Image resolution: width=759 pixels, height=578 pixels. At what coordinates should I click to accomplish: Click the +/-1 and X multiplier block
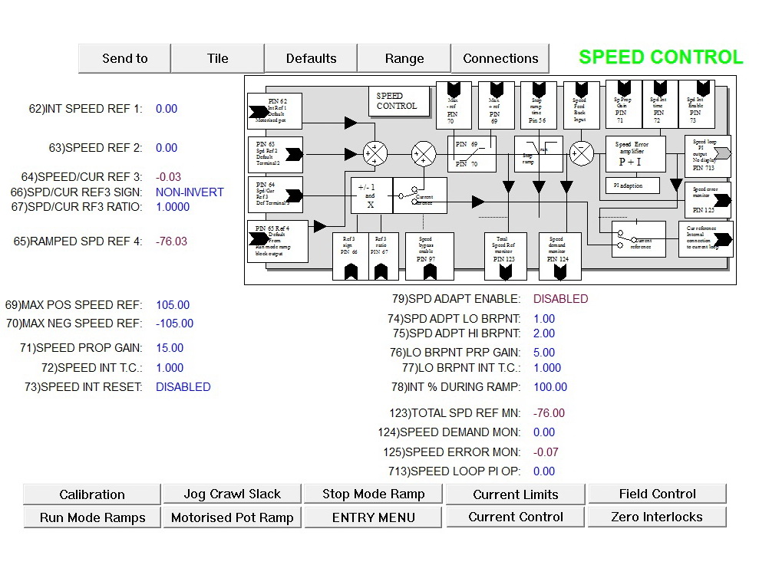coord(371,195)
